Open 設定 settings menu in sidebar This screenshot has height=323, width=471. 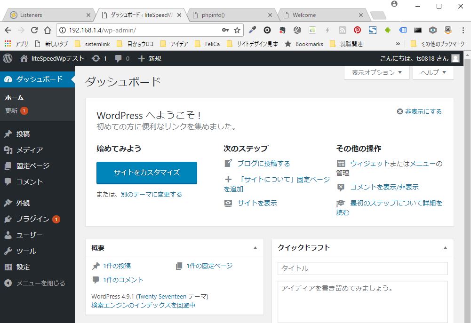(x=37, y=267)
